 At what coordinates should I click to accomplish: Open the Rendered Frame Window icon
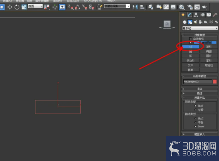coord(197,7)
